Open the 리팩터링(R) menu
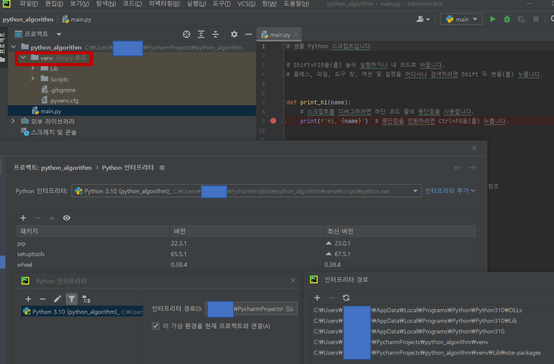This screenshot has height=364, width=554. pos(164,4)
